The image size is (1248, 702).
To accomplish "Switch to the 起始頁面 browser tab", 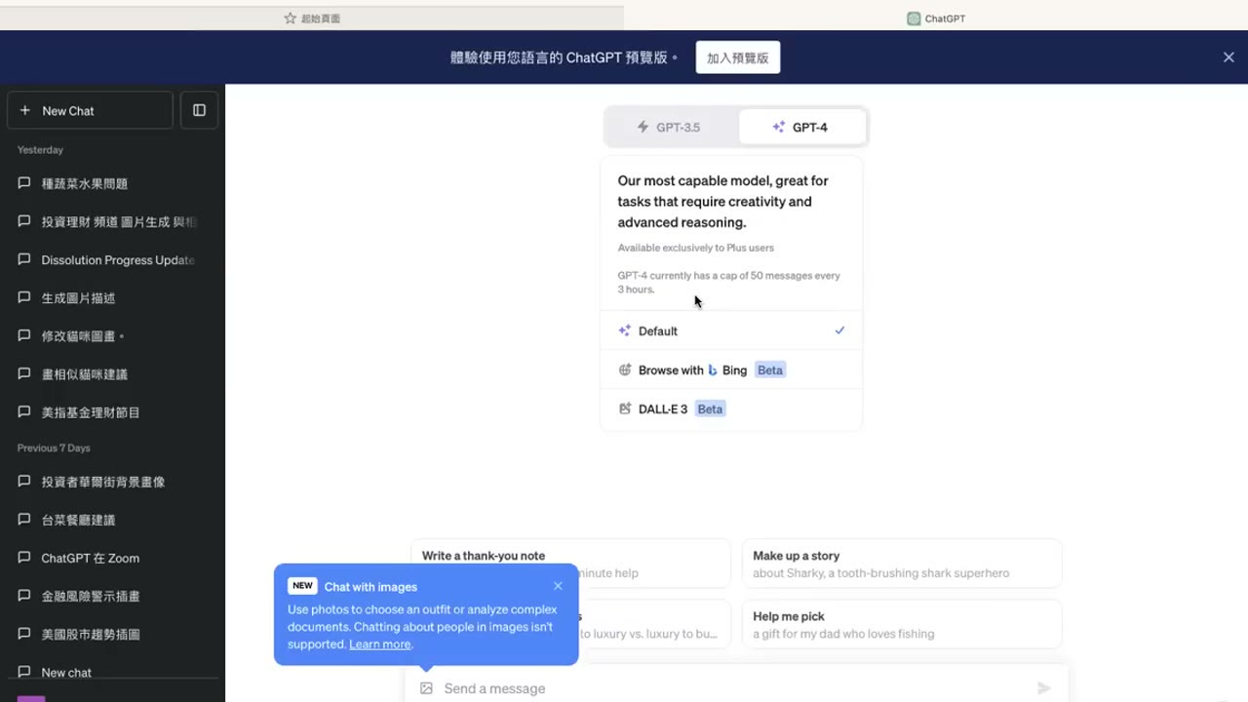I will pos(312,19).
